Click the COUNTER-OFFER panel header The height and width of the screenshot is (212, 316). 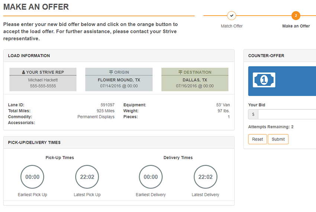tap(280, 56)
